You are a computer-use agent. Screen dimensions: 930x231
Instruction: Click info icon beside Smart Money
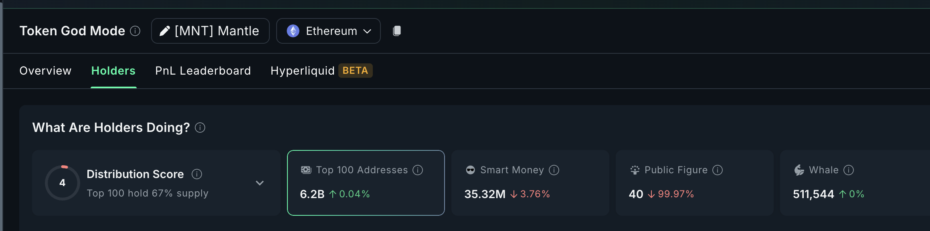pyautogui.click(x=554, y=170)
